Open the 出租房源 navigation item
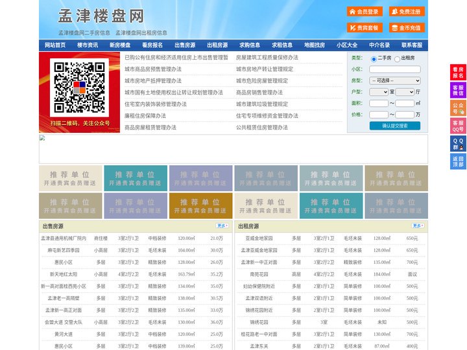The width and height of the screenshot is (467, 350). 217,45
